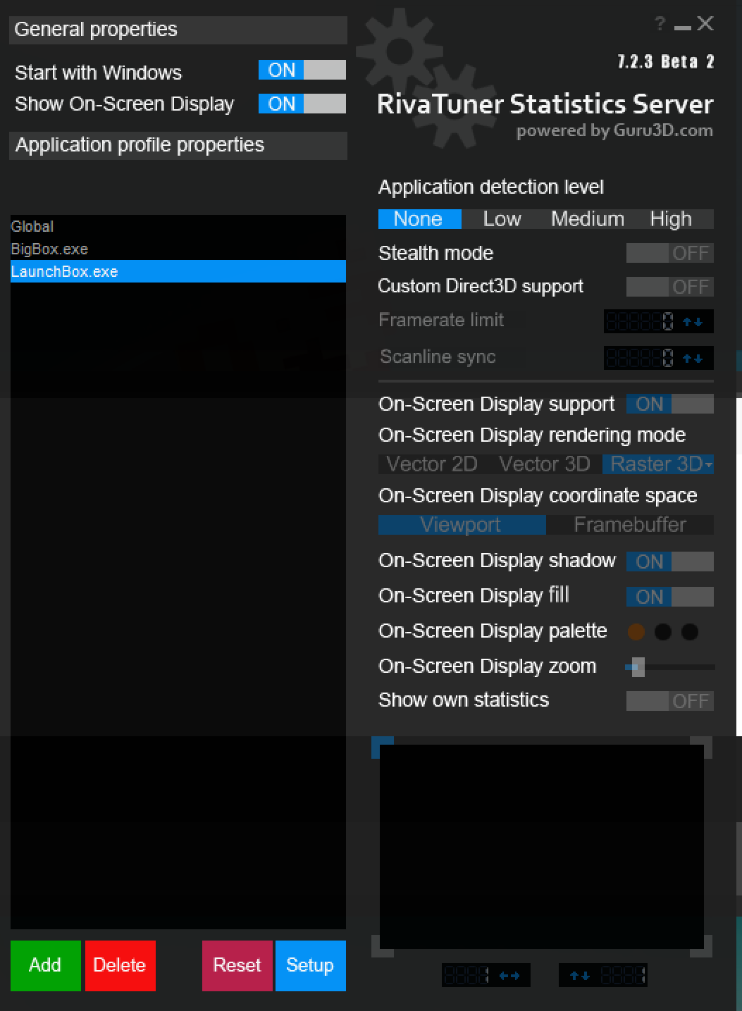Screen dimensions: 742x1011
Task: Click the OSD preview area
Action: pyautogui.click(x=542, y=847)
